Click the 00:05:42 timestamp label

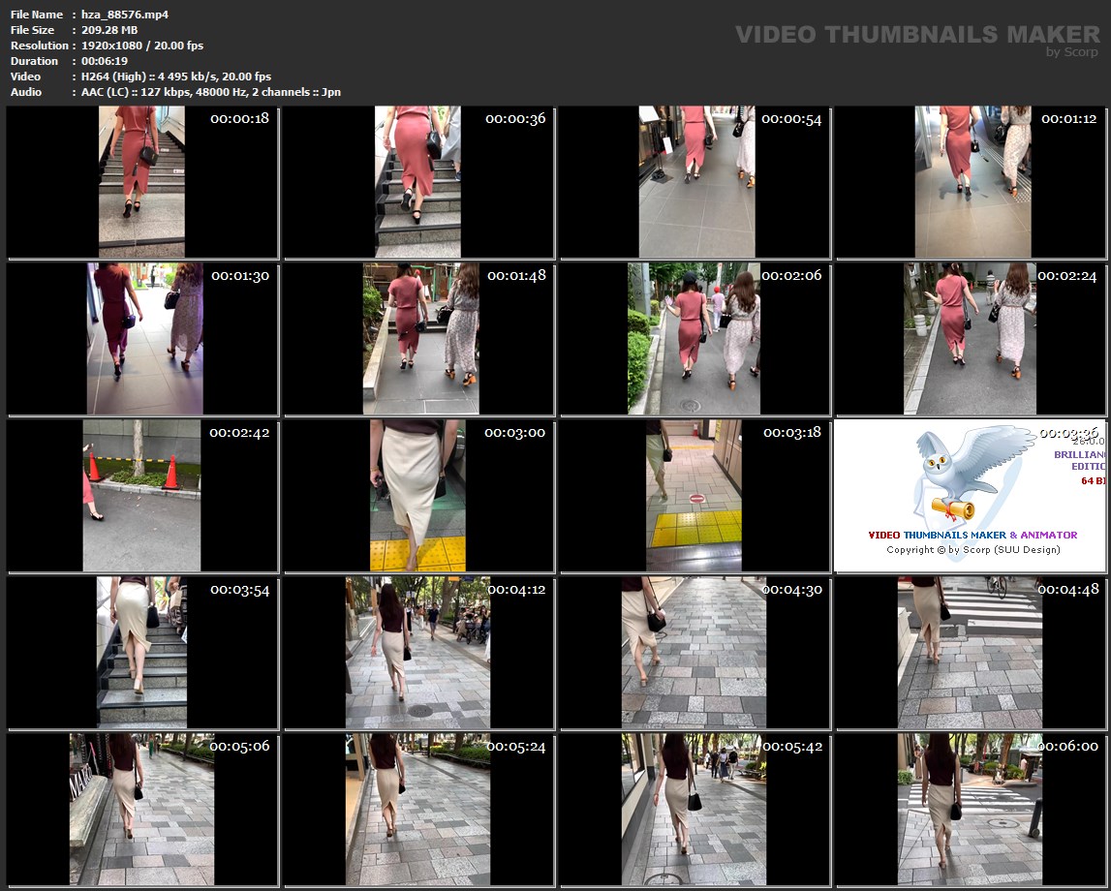pyautogui.click(x=791, y=747)
